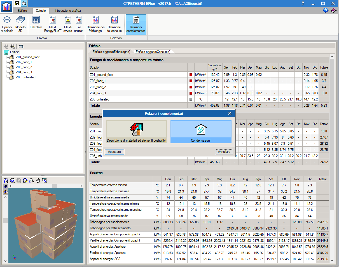The width and height of the screenshot is (339, 267).
Task: Click the Annullare button
Action: tap(224, 152)
